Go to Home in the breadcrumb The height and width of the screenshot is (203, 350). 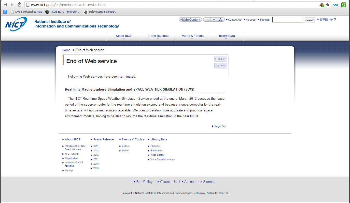tap(66, 50)
